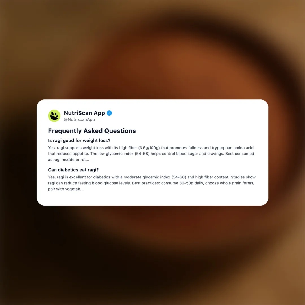Expand truncated text ending in "rot..."

tap(85, 160)
